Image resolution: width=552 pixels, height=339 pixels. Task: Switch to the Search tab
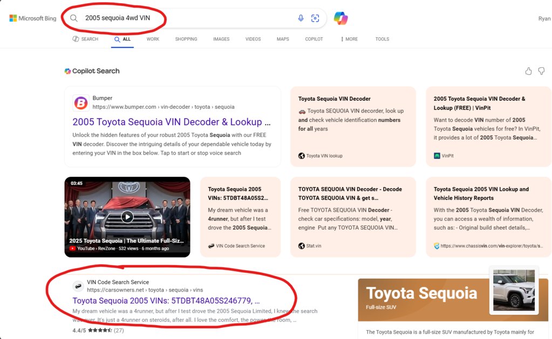click(85, 39)
